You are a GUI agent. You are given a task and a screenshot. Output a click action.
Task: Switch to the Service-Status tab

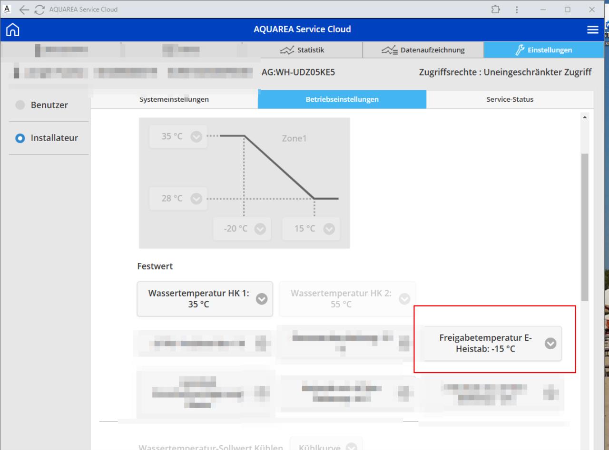tap(510, 99)
